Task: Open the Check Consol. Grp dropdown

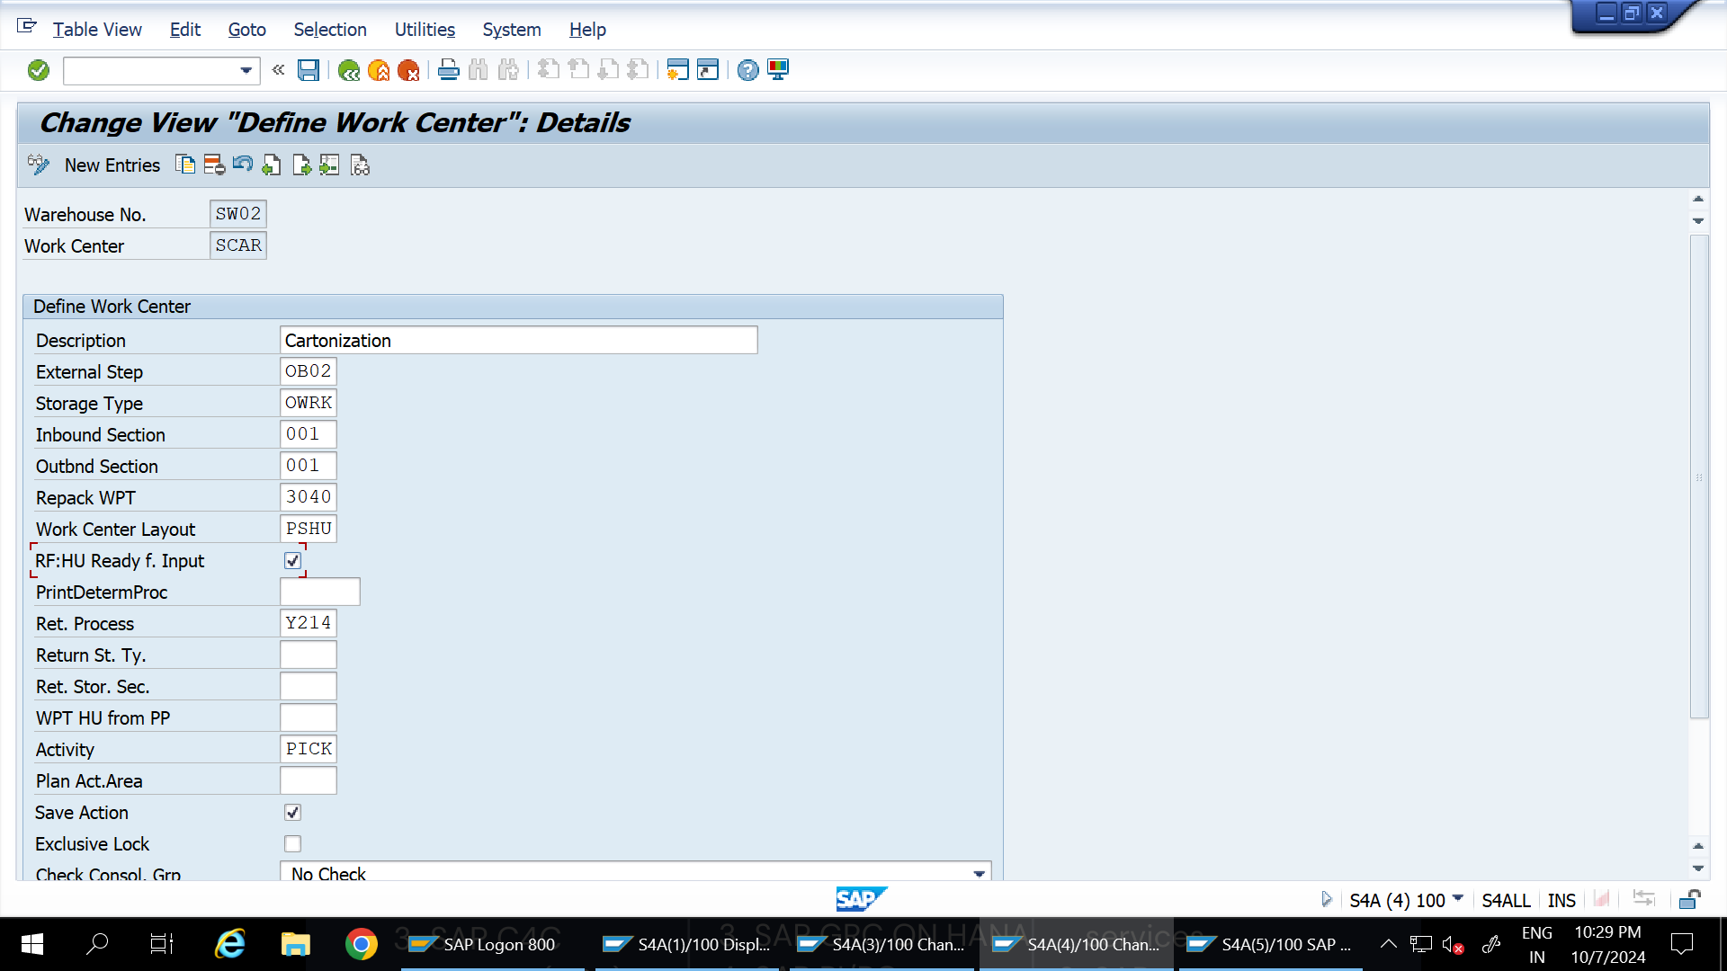Action: tap(979, 873)
